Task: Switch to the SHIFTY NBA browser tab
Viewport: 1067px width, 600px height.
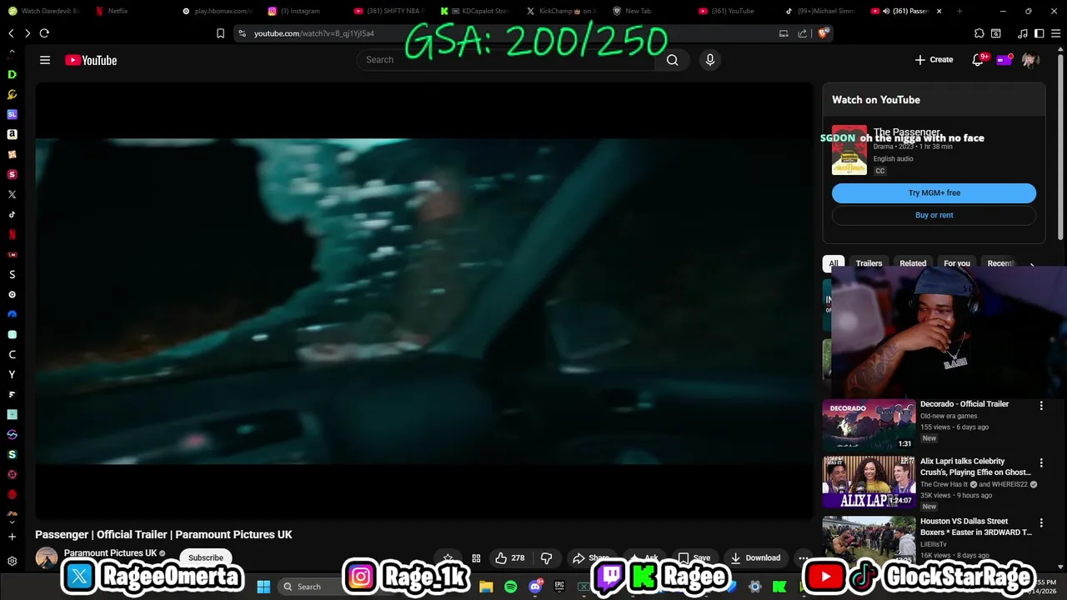Action: (389, 11)
